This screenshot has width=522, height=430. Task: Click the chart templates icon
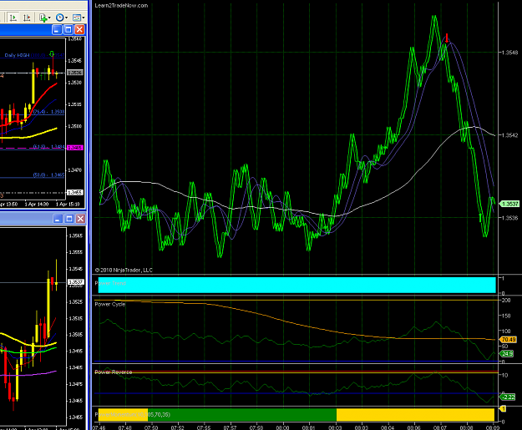[x=77, y=18]
